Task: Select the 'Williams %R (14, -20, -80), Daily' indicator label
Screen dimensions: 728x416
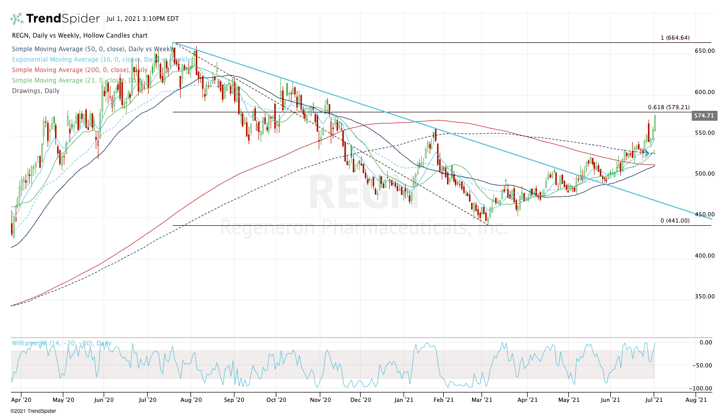Action: point(61,343)
